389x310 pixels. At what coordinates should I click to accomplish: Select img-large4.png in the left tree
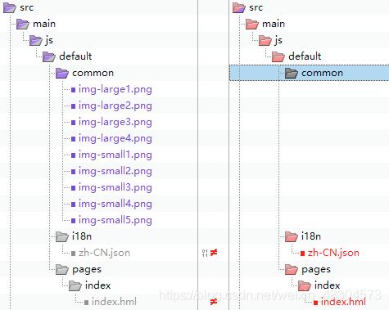[x=115, y=138]
